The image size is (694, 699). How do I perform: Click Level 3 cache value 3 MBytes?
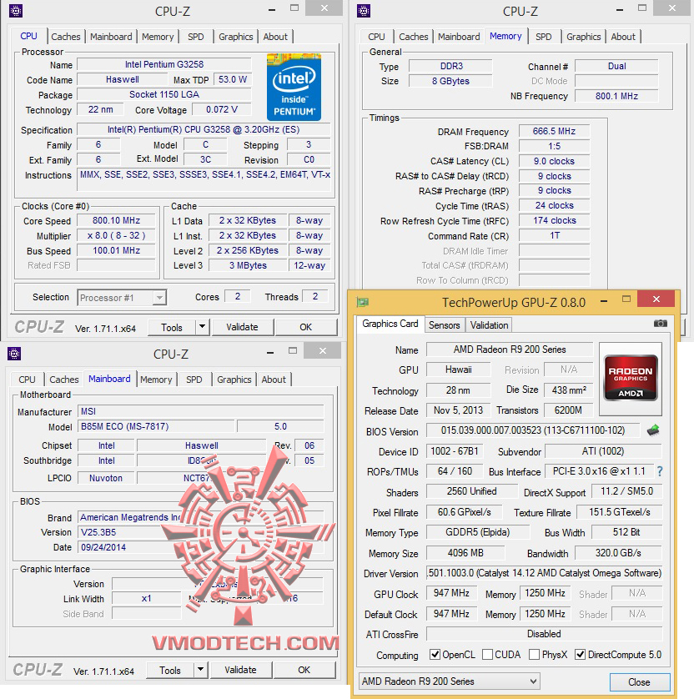pos(248,265)
